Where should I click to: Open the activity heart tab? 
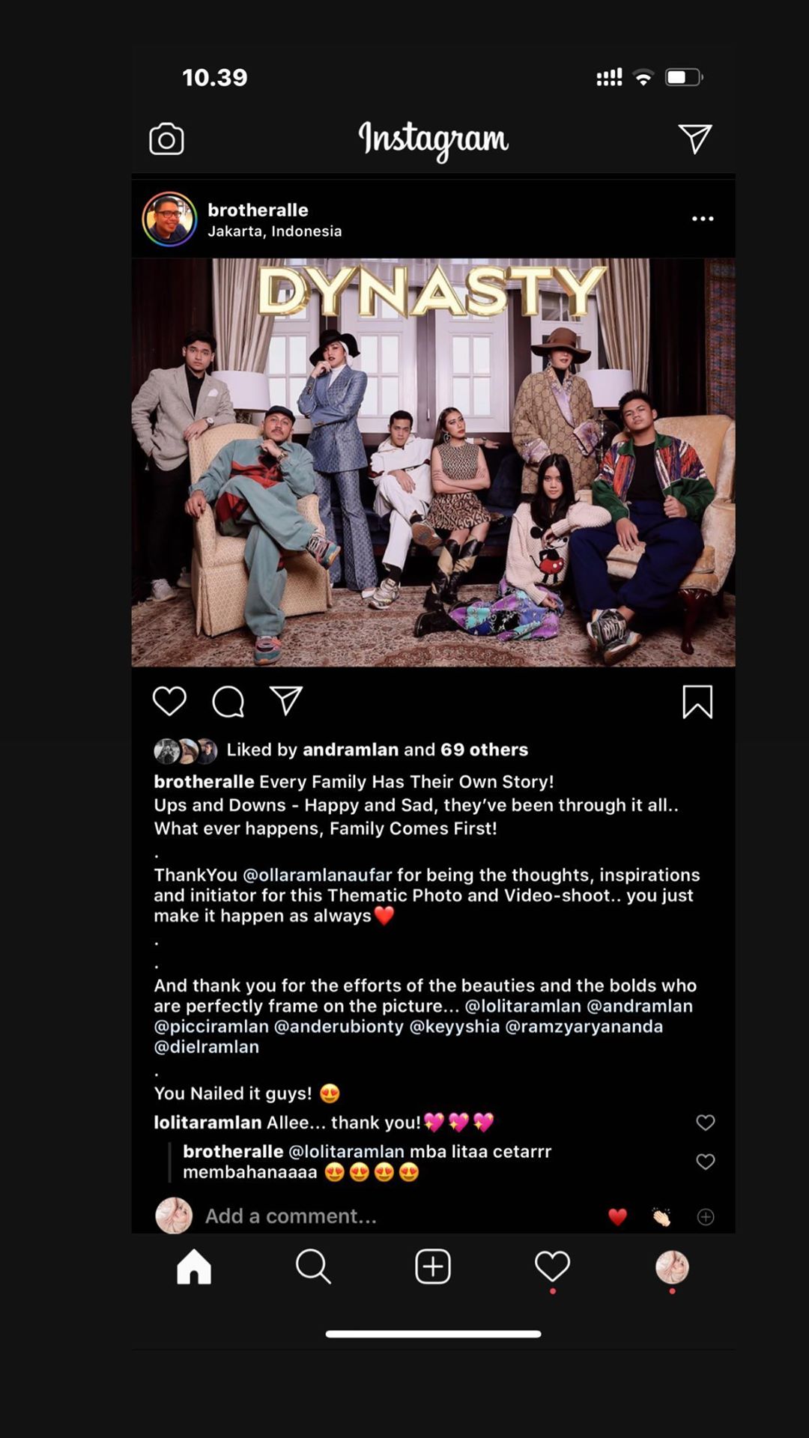553,1266
